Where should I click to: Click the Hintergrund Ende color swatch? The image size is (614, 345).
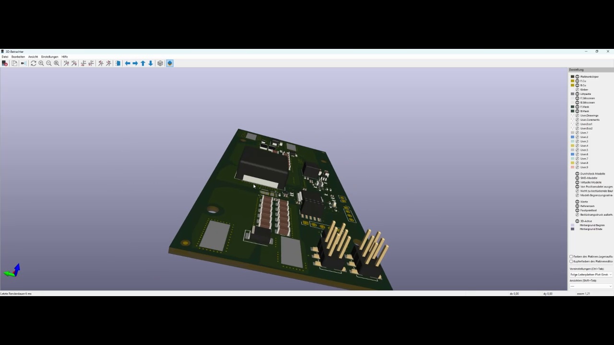(x=572, y=229)
